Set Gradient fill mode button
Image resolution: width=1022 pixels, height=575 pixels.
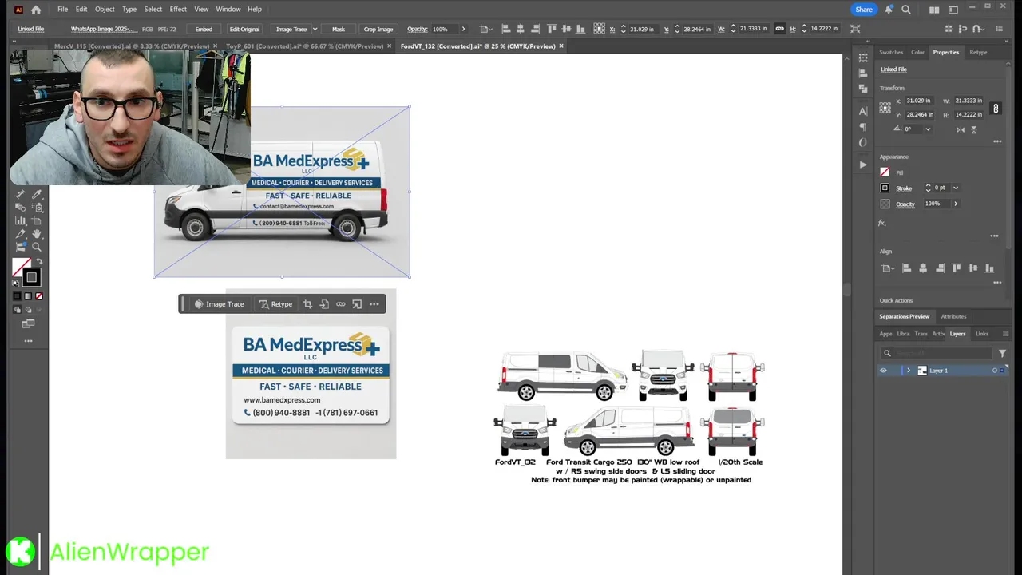(x=28, y=296)
